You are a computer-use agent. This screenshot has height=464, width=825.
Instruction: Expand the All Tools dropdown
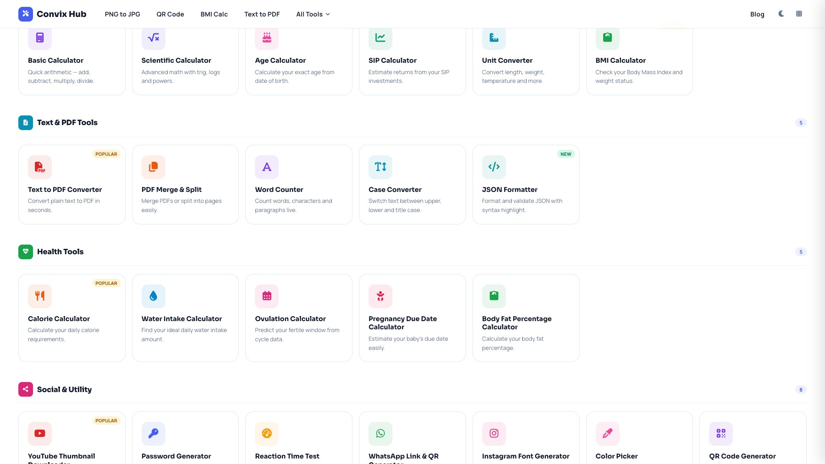tap(313, 14)
